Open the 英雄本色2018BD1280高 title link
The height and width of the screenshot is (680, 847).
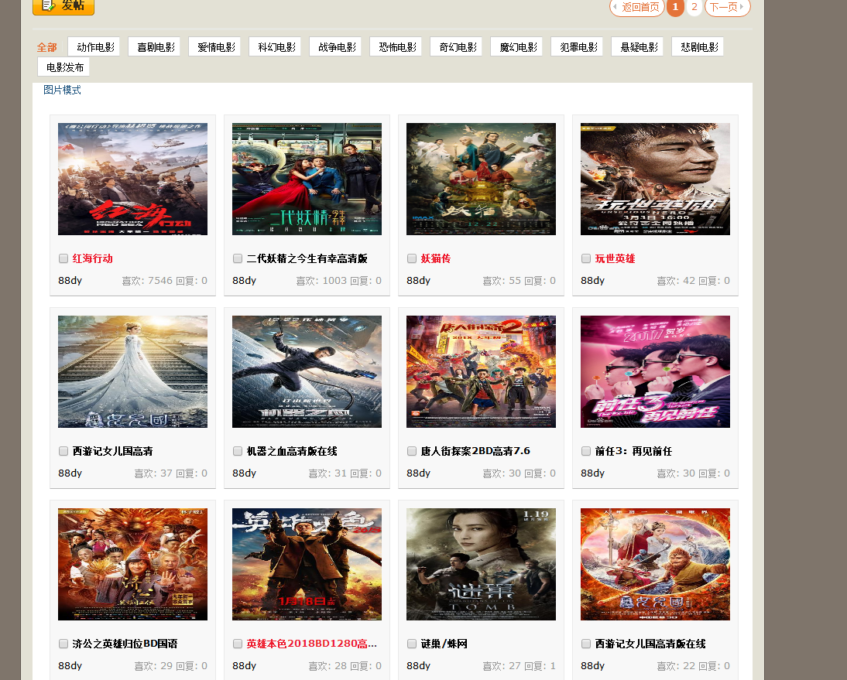tap(312, 644)
